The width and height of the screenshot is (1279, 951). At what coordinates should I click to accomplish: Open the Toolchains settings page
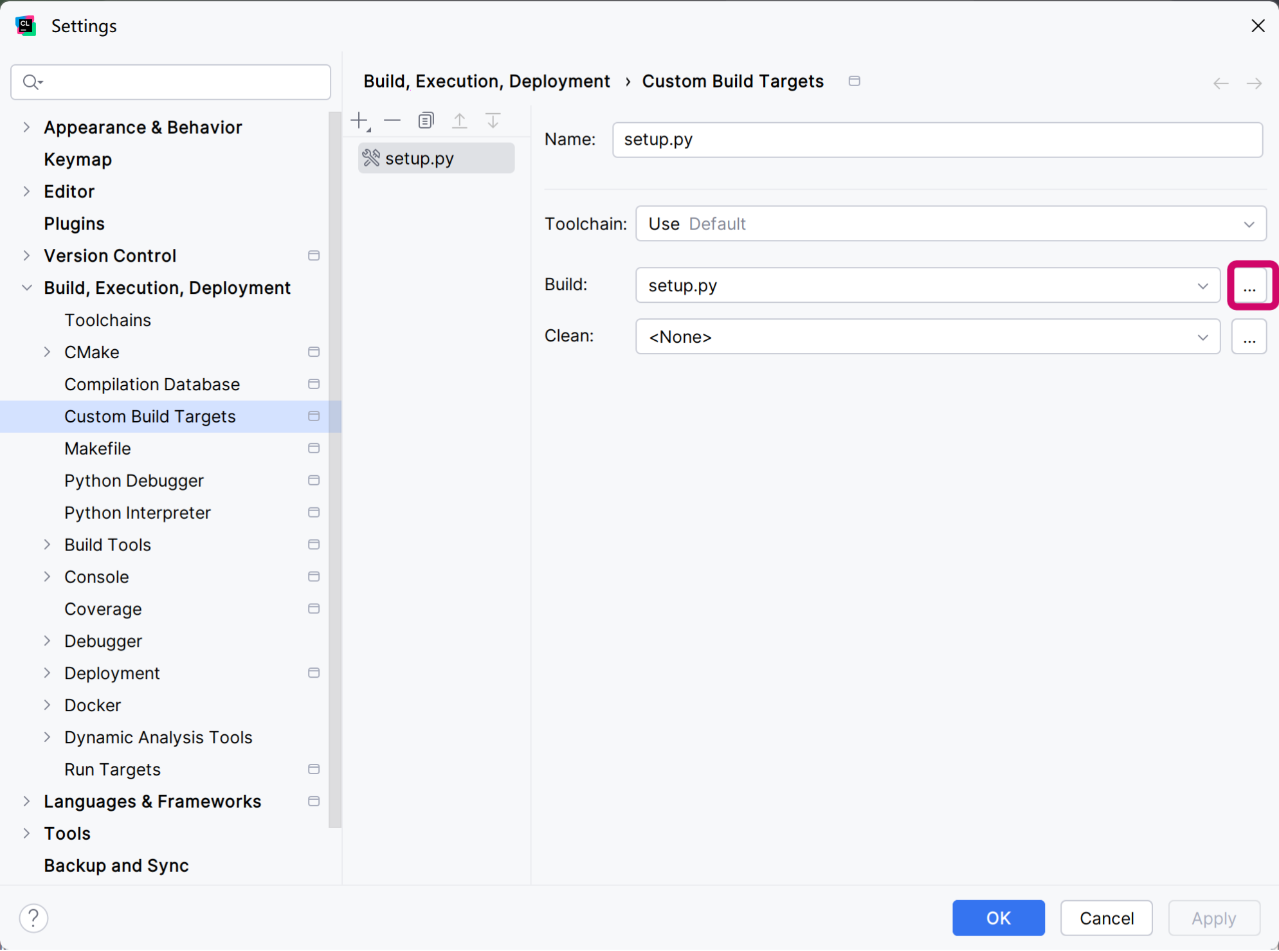coord(107,320)
